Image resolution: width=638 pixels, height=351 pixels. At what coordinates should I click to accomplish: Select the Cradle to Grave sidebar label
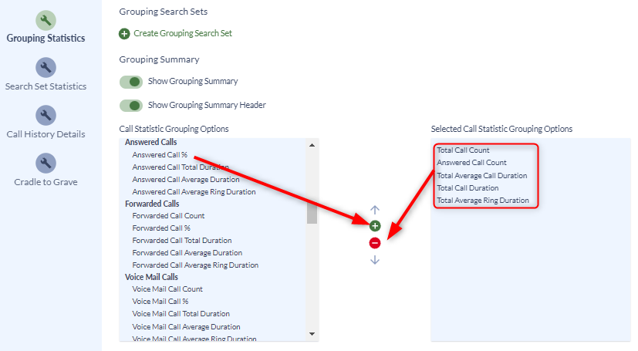46,182
